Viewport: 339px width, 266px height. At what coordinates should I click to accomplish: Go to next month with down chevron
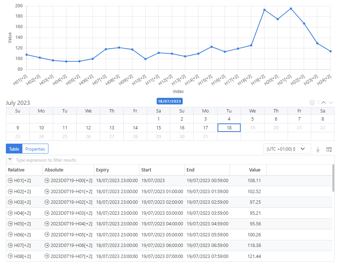pos(331,103)
